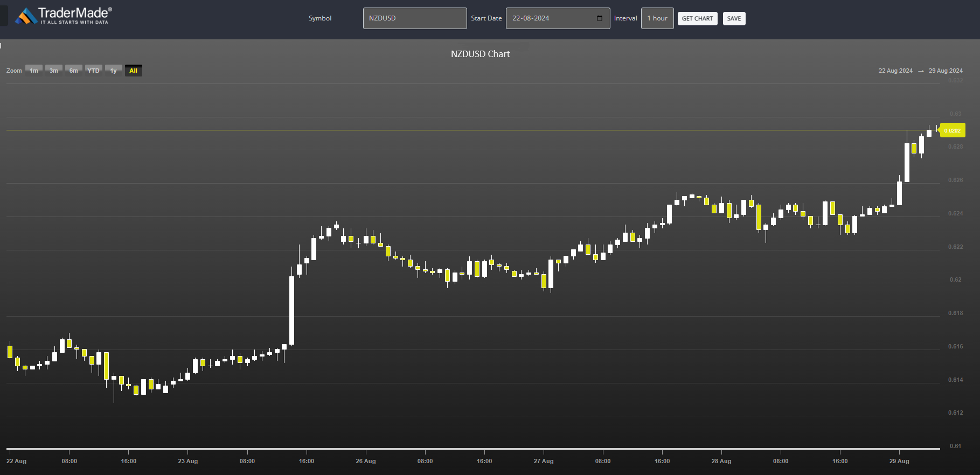The width and height of the screenshot is (980, 475).
Task: Click the 26 Aug x-axis date label
Action: click(x=366, y=461)
